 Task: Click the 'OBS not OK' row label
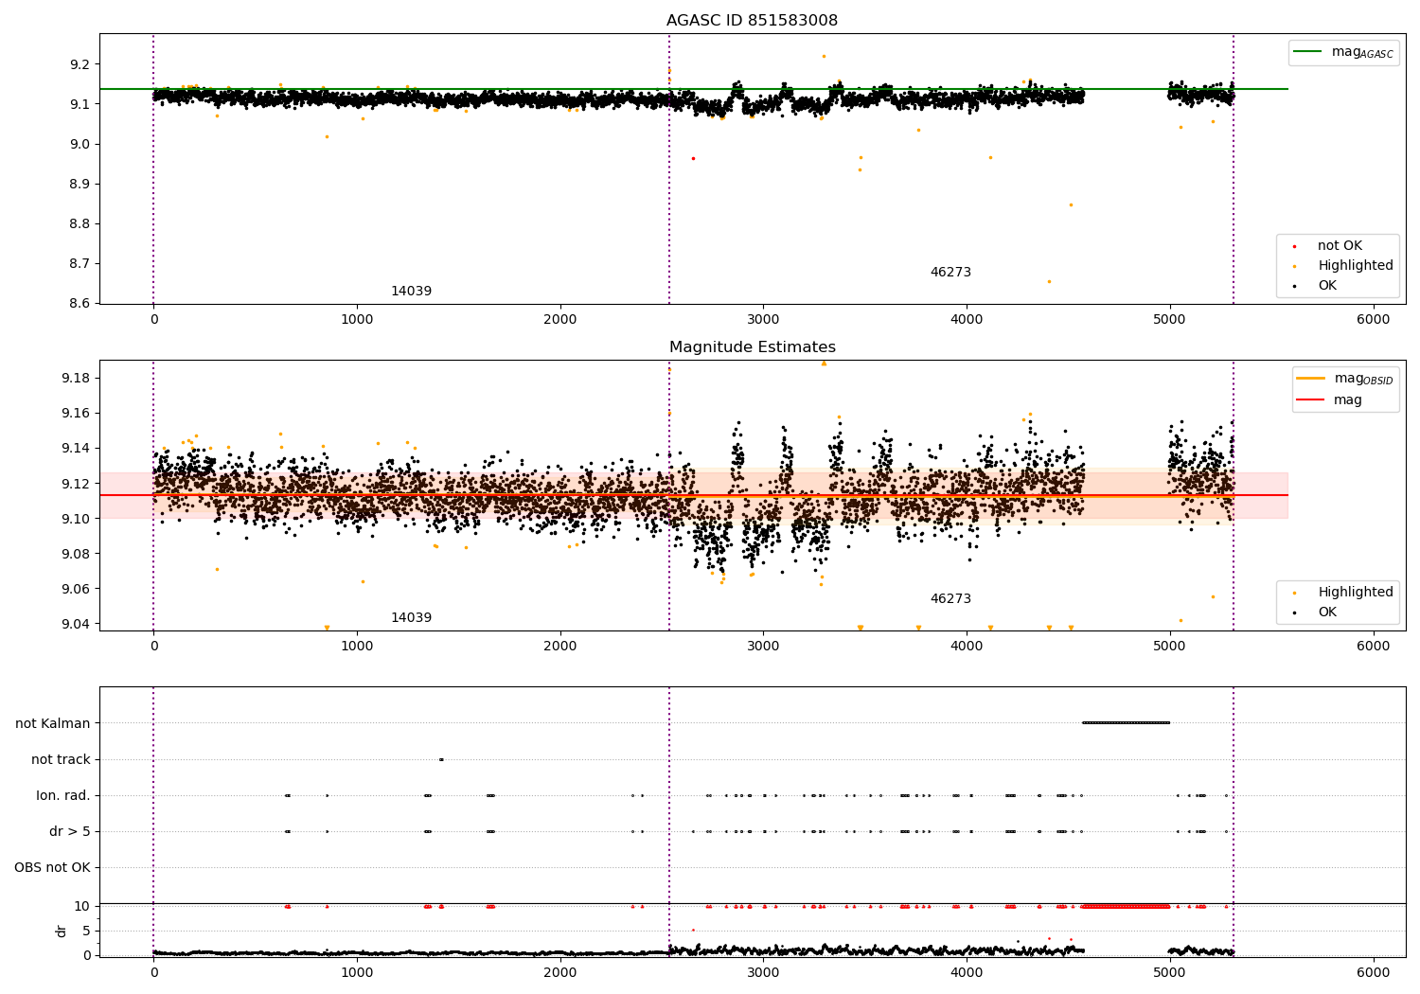[x=52, y=868]
